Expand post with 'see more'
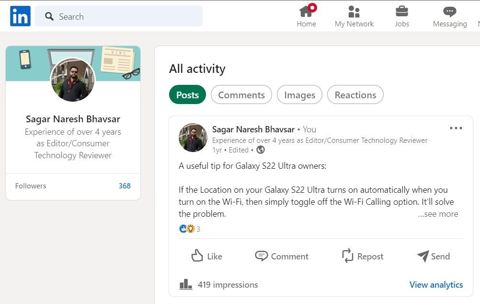Viewport: 480px width, 304px height. [438, 214]
